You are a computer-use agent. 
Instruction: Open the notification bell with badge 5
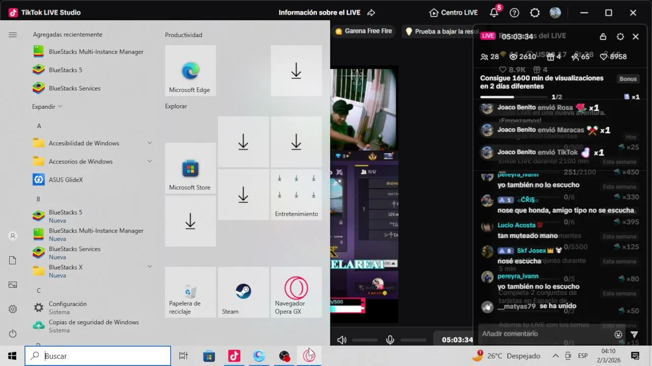(x=494, y=12)
